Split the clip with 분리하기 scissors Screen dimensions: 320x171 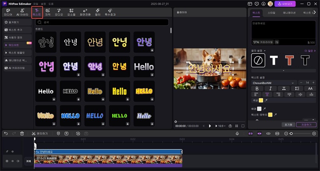pyautogui.click(x=40, y=133)
